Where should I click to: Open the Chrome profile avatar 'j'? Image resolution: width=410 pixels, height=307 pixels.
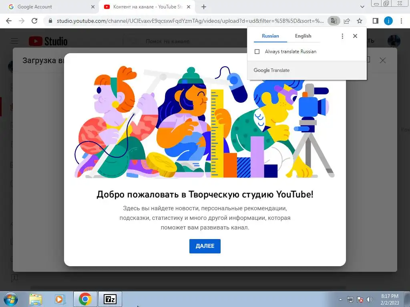pyautogui.click(x=388, y=21)
